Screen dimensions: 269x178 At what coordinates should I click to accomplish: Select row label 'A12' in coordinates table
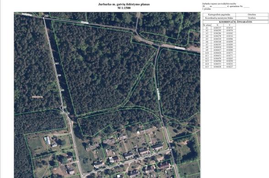click(207, 58)
